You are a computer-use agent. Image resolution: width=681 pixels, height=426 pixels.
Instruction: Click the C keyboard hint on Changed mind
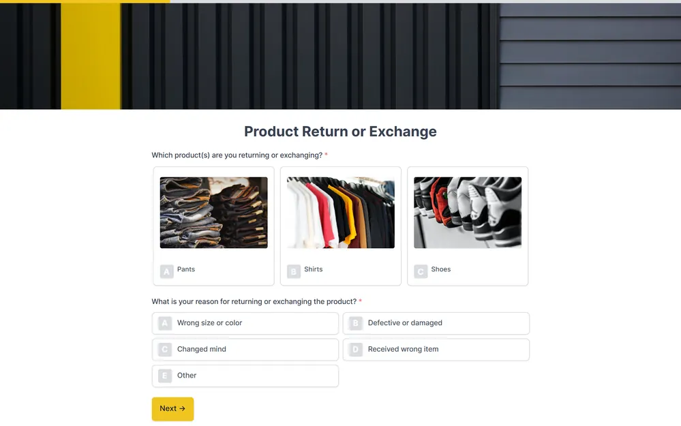(x=164, y=349)
